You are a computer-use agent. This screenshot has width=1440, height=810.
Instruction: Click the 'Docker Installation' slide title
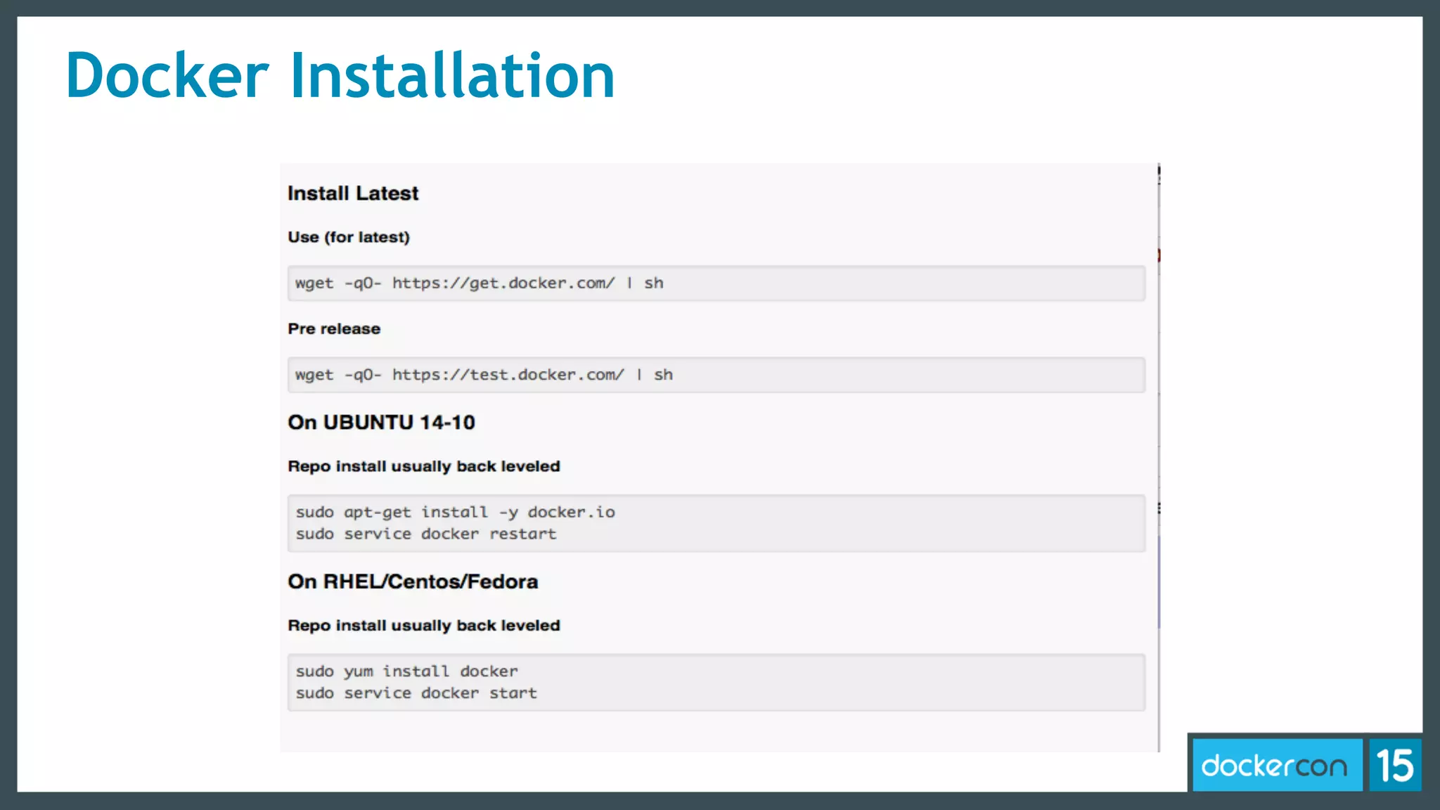(x=340, y=75)
